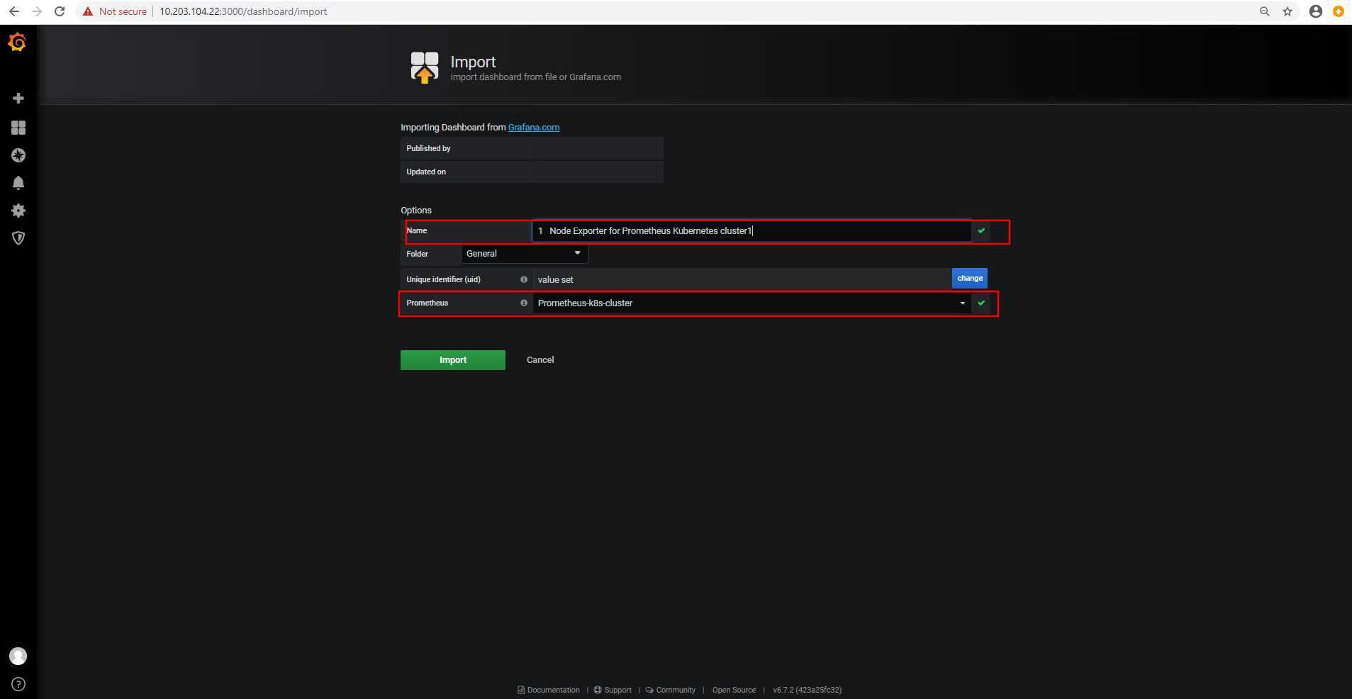The width and height of the screenshot is (1352, 699).
Task: Reload the page in the browser
Action: [60, 11]
